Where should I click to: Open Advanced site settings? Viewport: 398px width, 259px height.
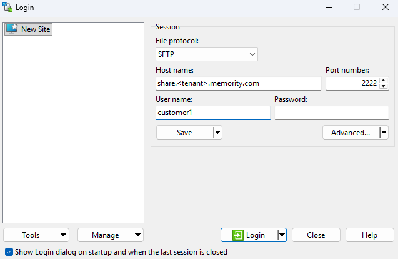click(x=351, y=132)
